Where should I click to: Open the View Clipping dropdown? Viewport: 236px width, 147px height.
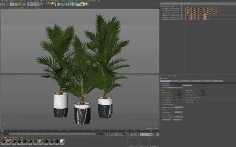point(179,112)
